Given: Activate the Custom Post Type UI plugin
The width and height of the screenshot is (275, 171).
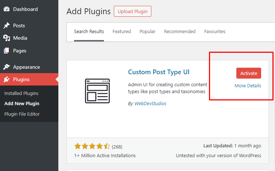Looking at the screenshot, I should pyautogui.click(x=249, y=73).
